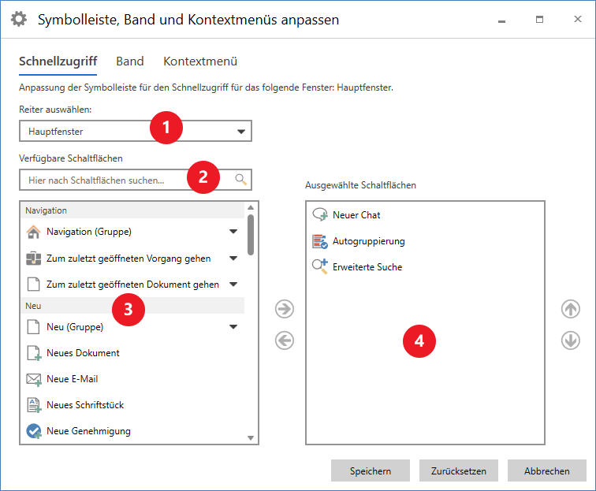This screenshot has width=596, height=491.
Task: Expand Zum zuletzt geöffneten Dokument gehen arrow
Action: pos(233,285)
